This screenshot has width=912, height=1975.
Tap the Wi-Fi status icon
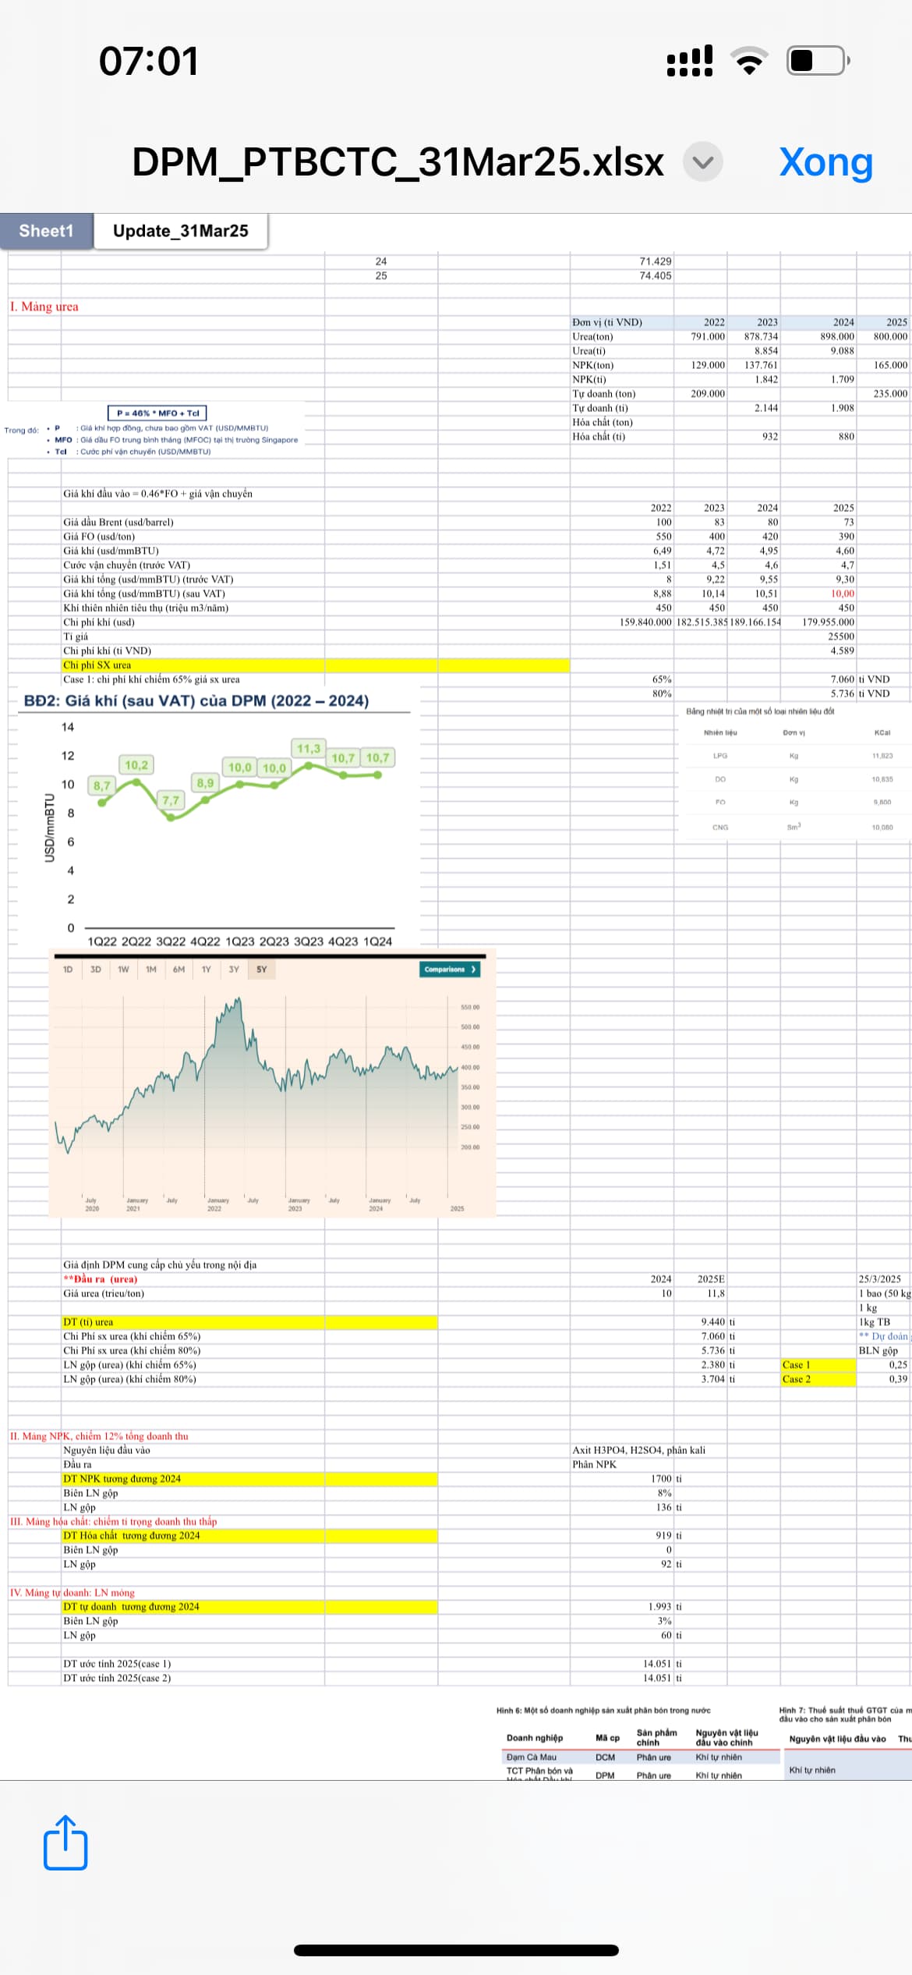click(749, 61)
